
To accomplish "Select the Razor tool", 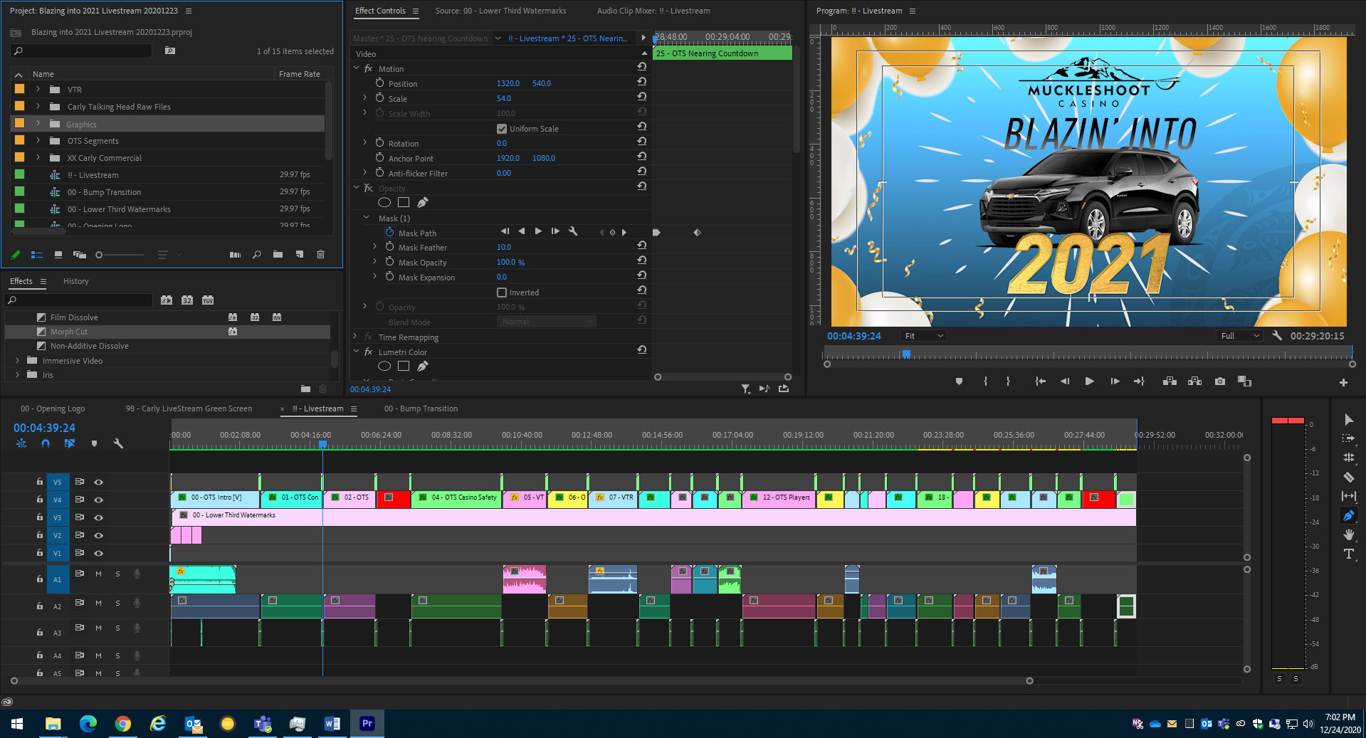I will click(x=1348, y=477).
